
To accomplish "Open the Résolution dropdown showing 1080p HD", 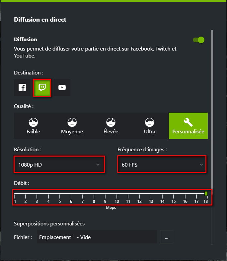I will pos(59,165).
